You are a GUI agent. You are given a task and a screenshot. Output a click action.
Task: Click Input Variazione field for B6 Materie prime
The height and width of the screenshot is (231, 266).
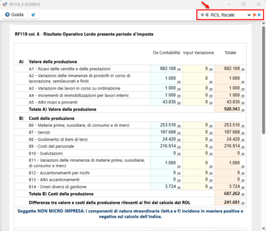pos(198,125)
